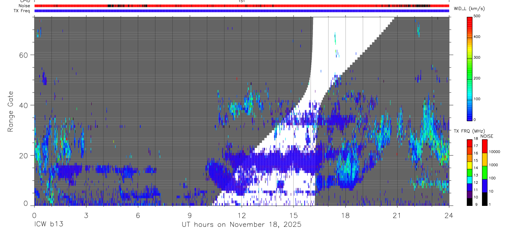
Task: Select the red Noise indicator strip
Action: pyautogui.click(x=242, y=6)
